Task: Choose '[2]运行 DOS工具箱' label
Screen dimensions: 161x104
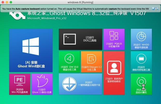Action: pos(90,39)
